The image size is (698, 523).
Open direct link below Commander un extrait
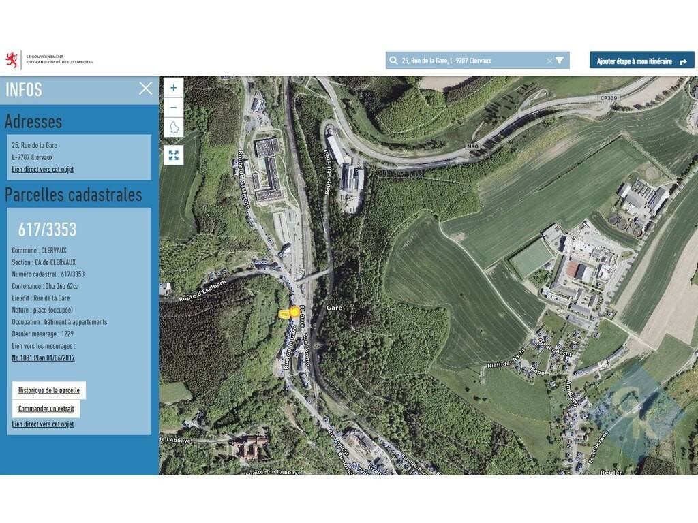coord(43,424)
